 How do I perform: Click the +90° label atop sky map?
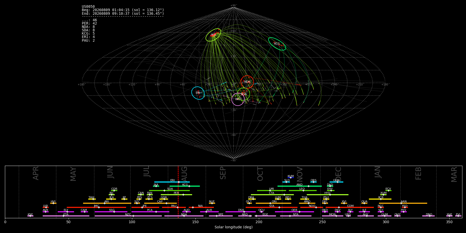tap(234, 6)
